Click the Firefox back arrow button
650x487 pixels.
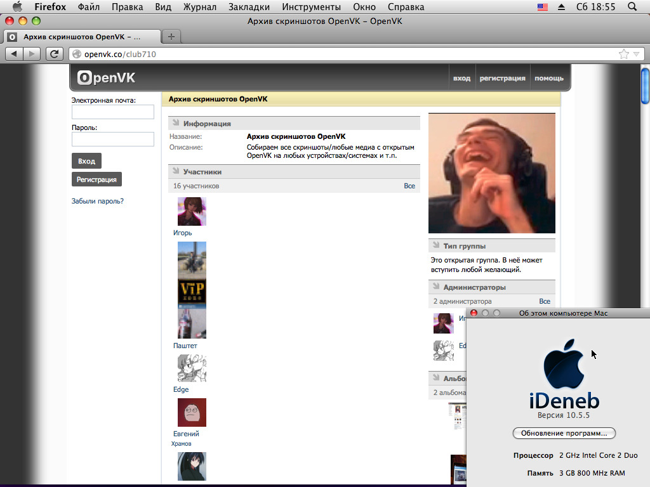pos(14,54)
